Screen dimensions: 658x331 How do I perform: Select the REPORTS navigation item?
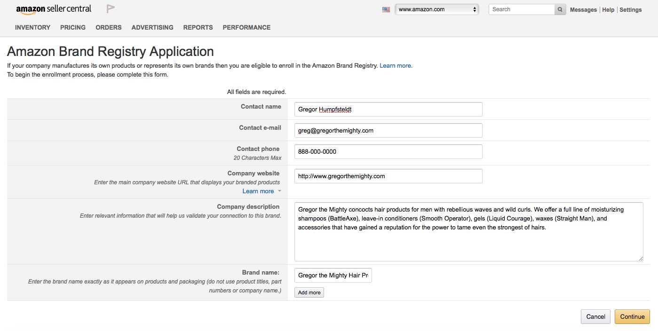[x=198, y=27]
